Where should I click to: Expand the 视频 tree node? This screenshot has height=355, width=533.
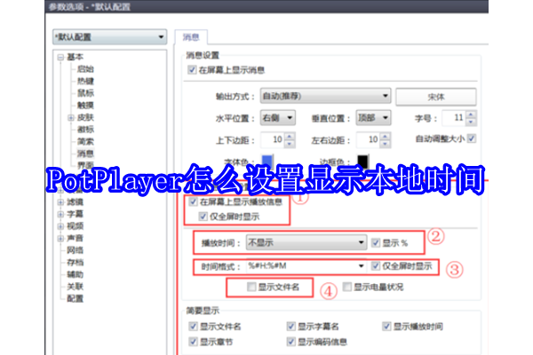tap(60, 226)
